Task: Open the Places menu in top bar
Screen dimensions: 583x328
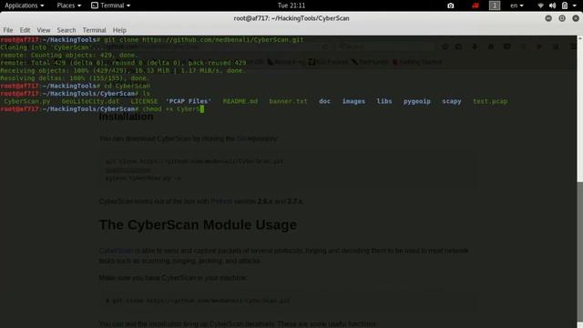Action: 69,5
